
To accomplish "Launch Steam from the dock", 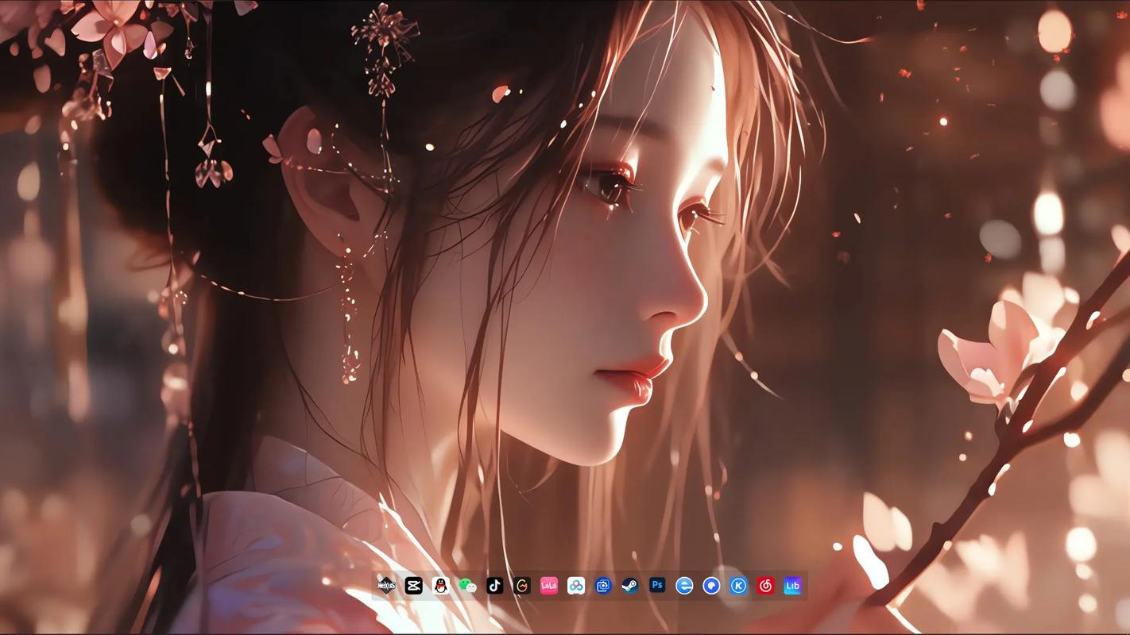I will 630,586.
